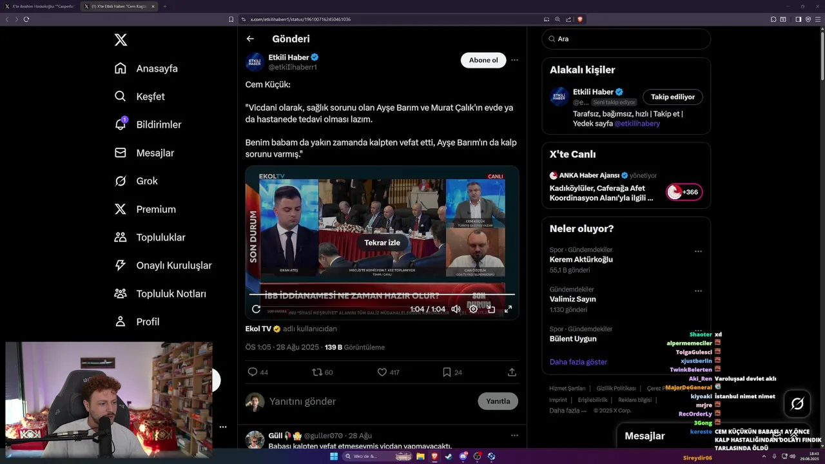Open Gizlilik Politikası footer link
Image resolution: width=825 pixels, height=464 pixels.
point(616,389)
